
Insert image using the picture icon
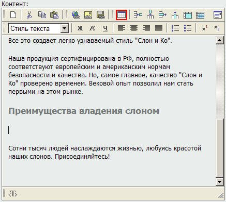(88, 15)
